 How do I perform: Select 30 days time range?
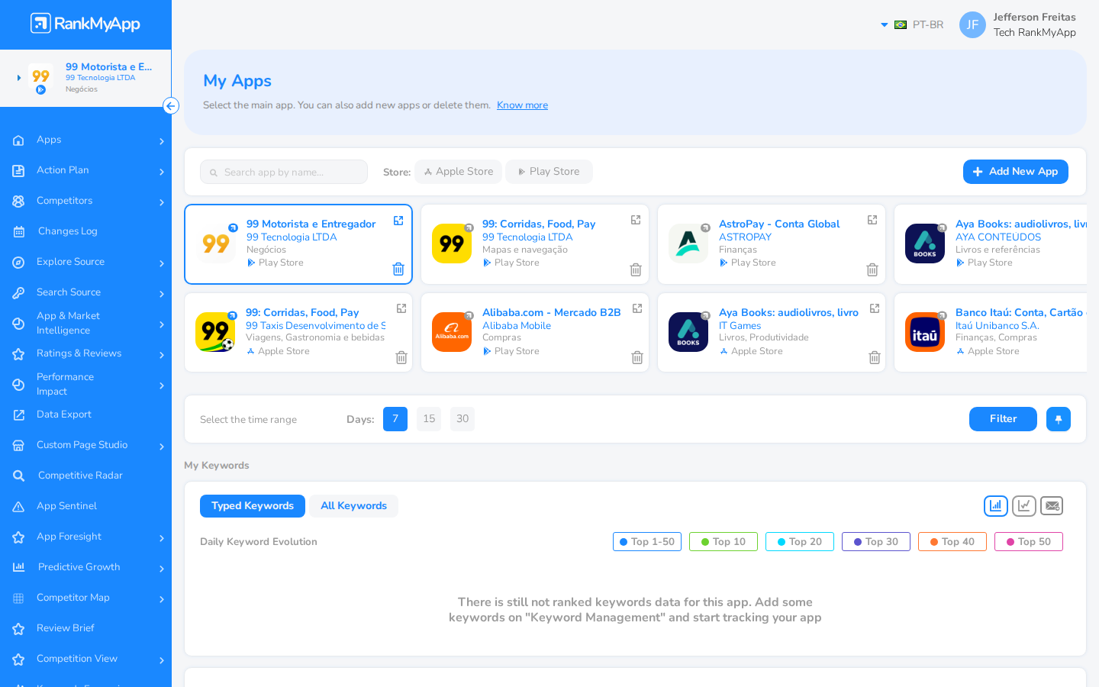462,419
